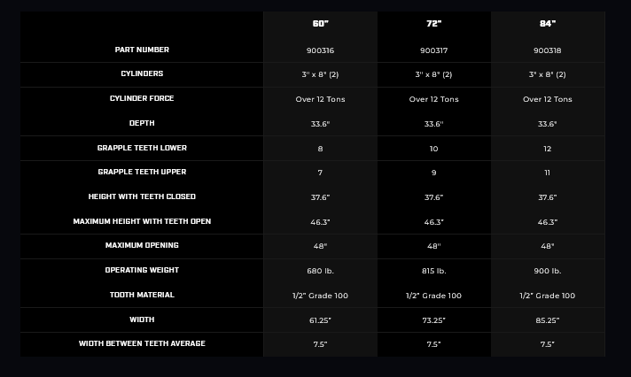Viewport: 631px width, 377px height.
Task: Click the 60" column header
Action: 320,24
